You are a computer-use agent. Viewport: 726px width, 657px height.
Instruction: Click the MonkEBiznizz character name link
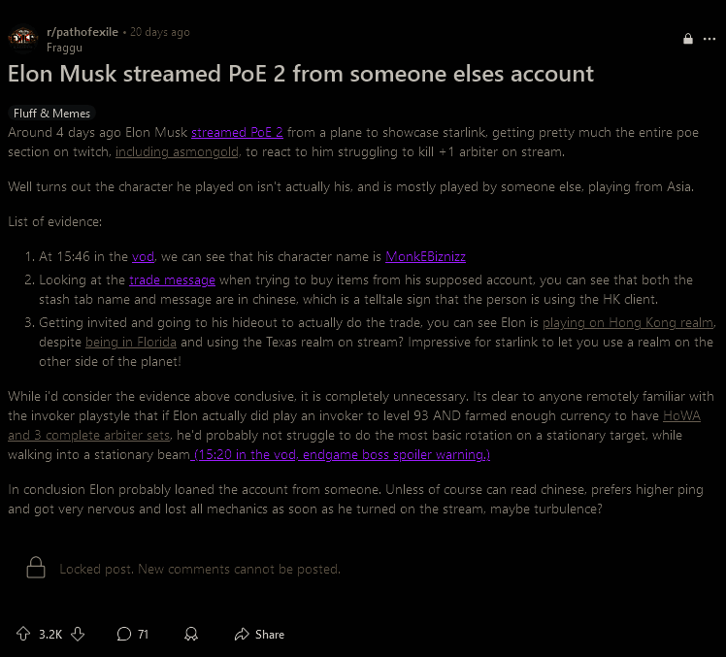425,256
